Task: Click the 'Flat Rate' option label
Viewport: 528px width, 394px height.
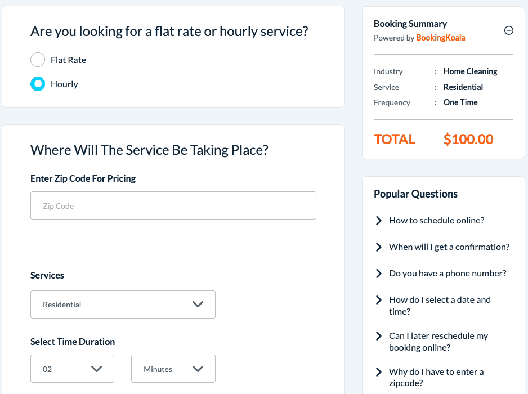Action: click(68, 60)
